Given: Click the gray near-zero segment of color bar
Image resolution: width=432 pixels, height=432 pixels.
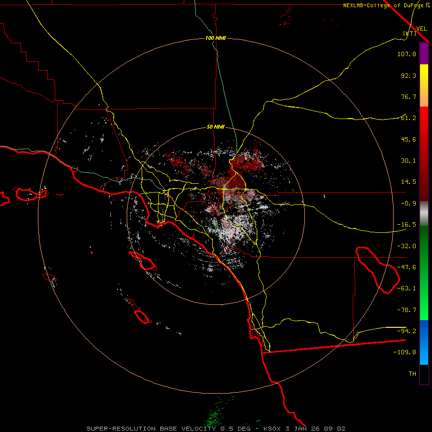Looking at the screenshot, I should [424, 214].
